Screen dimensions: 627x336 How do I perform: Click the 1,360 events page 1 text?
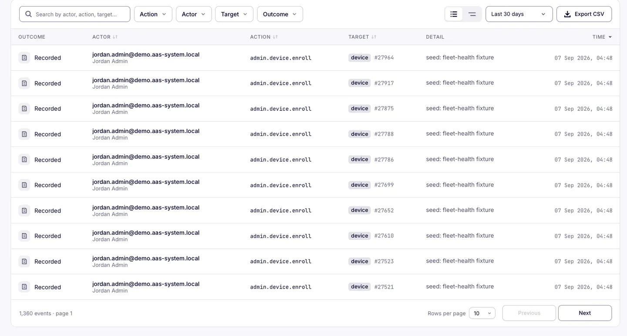coord(46,313)
